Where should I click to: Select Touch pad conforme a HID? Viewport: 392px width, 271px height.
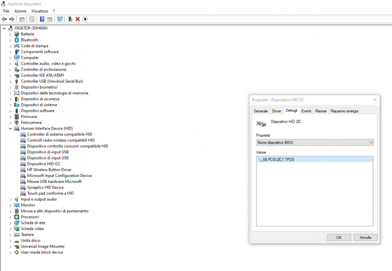50,193
